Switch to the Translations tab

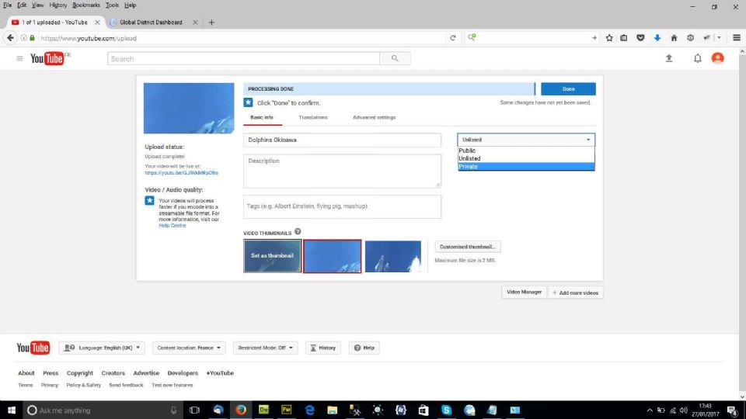point(313,117)
